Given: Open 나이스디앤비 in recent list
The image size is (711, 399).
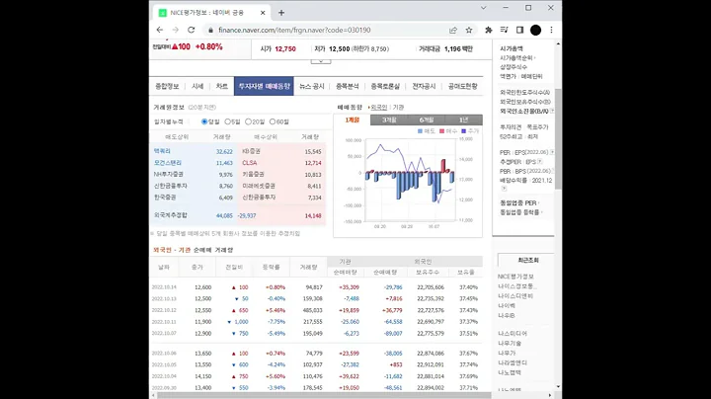Looking at the screenshot, I should (x=515, y=296).
